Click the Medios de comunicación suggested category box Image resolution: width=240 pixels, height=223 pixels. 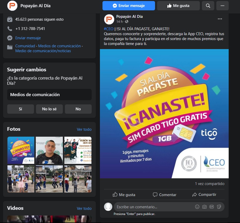[x=49, y=95]
